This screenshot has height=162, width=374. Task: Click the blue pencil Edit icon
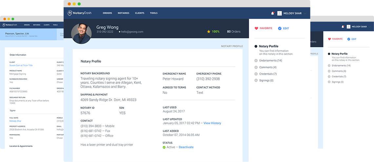click(280, 29)
